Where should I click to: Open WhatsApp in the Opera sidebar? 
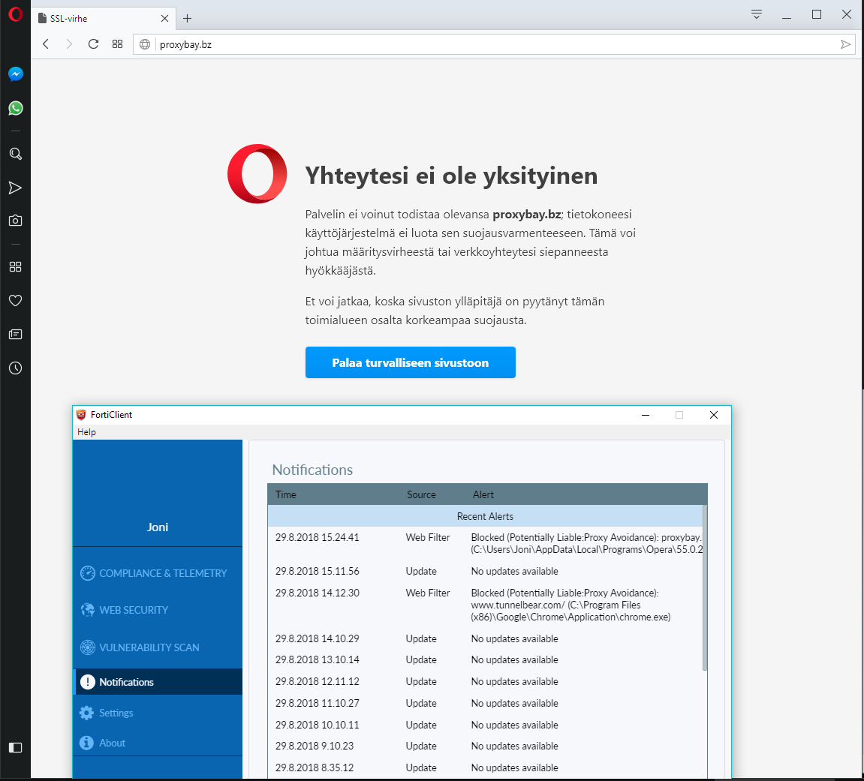click(16, 108)
